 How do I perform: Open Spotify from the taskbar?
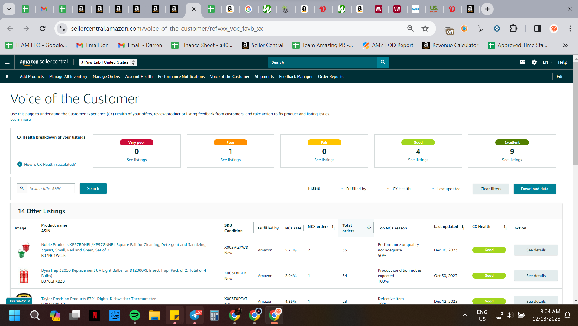tap(135, 315)
